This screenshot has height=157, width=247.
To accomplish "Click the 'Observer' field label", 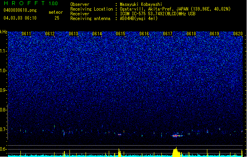I will [x=80, y=4].
